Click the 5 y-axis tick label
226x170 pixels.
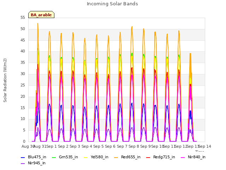coord(24,130)
